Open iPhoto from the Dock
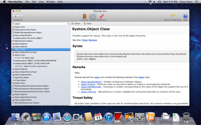Screen dimensions: 201x125 click(x=129, y=117)
